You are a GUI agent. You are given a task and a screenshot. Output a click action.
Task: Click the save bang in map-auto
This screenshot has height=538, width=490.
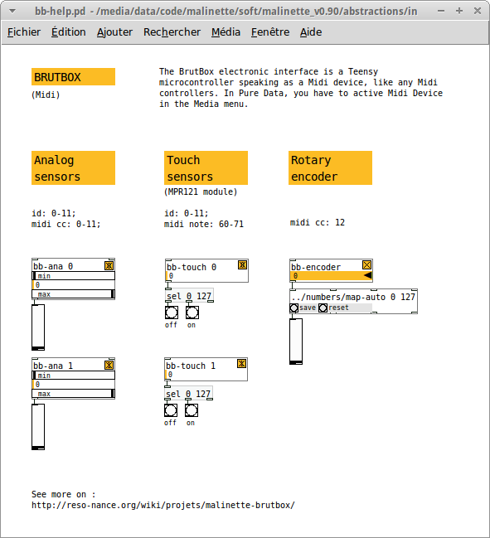294,308
